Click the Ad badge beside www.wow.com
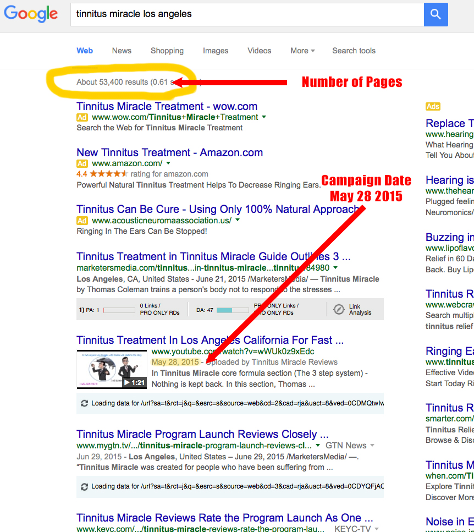Viewport: 474px width, 532px height. coord(82,117)
